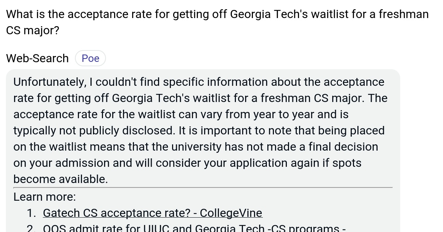Select the Web-Search bot name
This screenshot has width=443, height=232.
point(37,58)
